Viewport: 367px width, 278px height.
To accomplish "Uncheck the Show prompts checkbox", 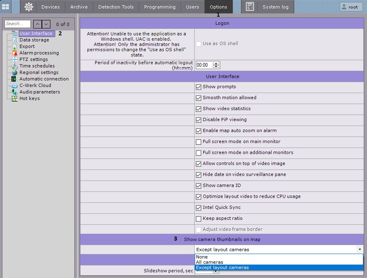I will point(199,87).
